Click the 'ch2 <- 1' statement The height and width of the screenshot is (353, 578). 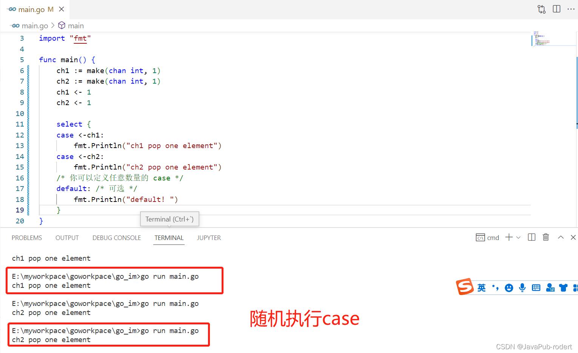[74, 102]
